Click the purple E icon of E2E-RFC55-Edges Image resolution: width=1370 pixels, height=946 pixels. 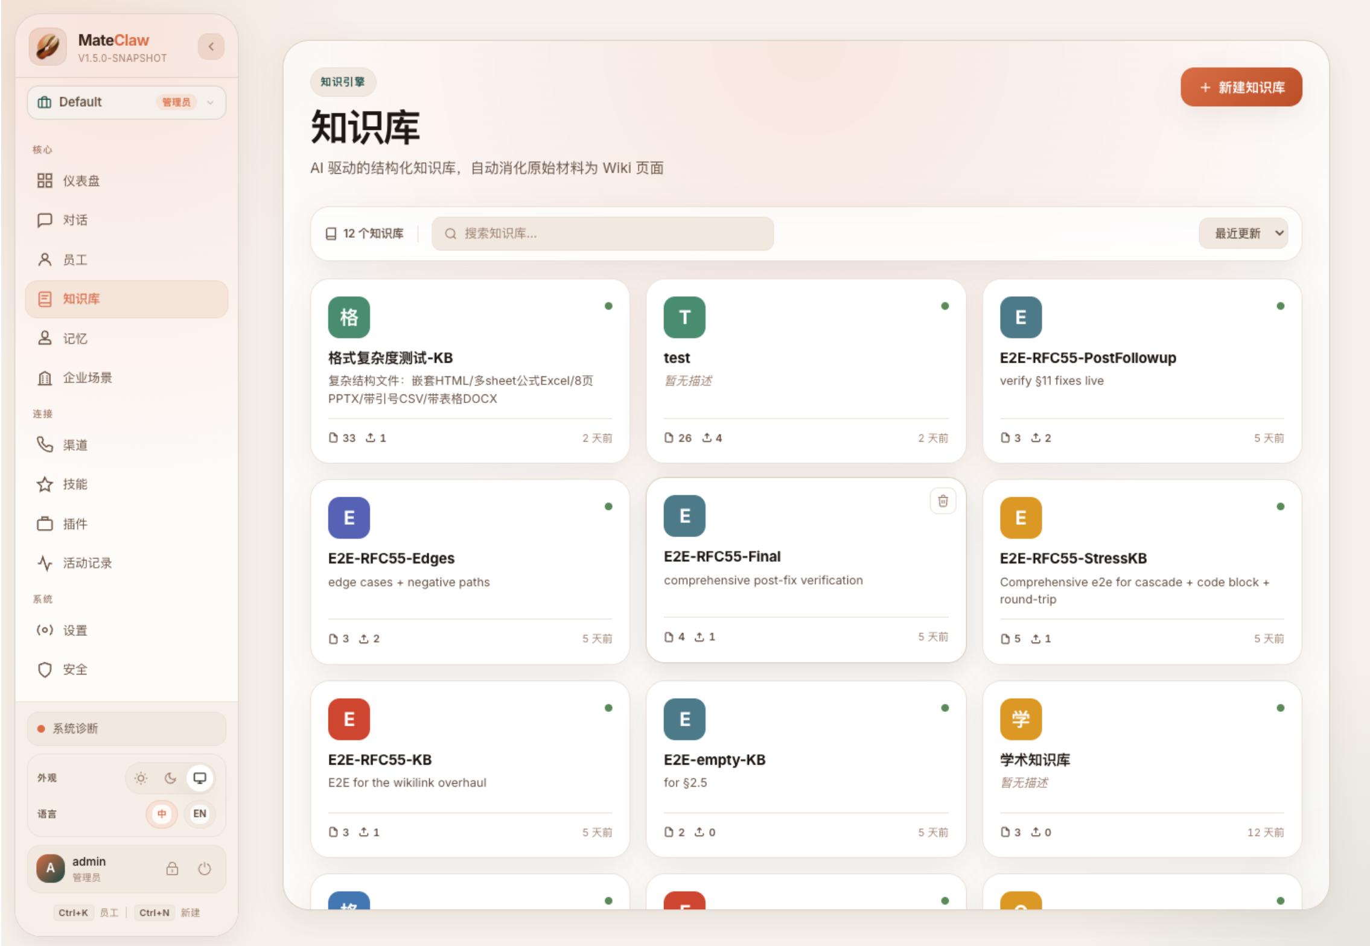349,517
